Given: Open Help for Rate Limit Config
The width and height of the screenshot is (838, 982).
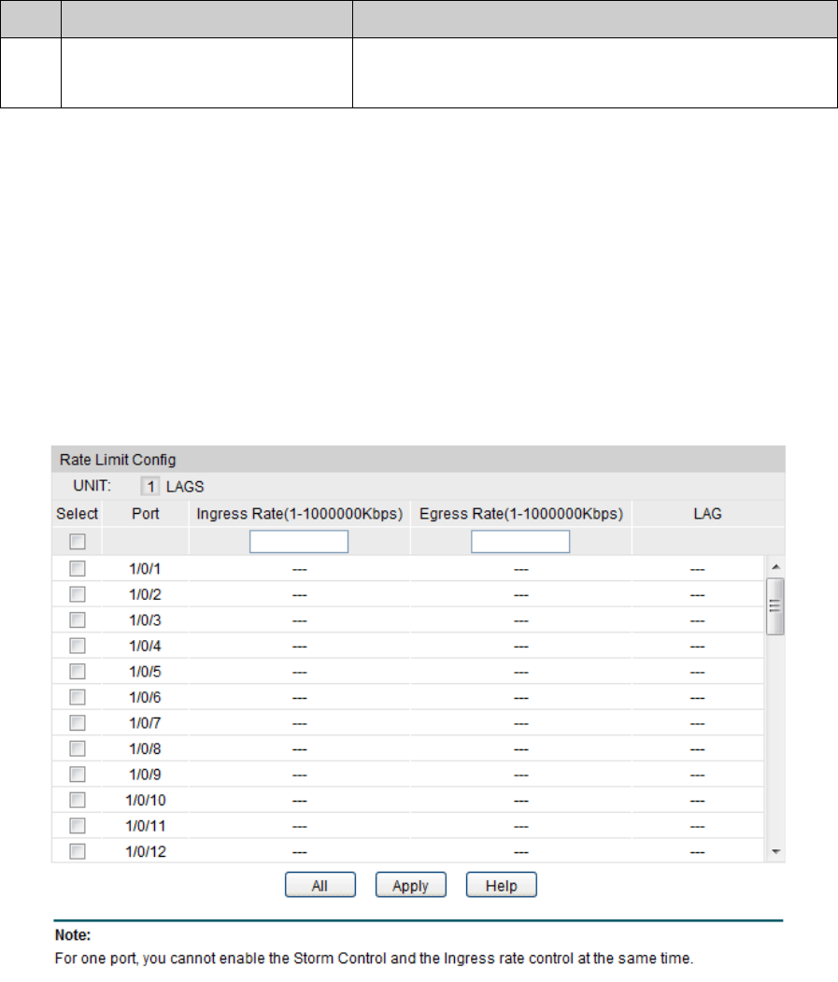Looking at the screenshot, I should click(x=501, y=885).
